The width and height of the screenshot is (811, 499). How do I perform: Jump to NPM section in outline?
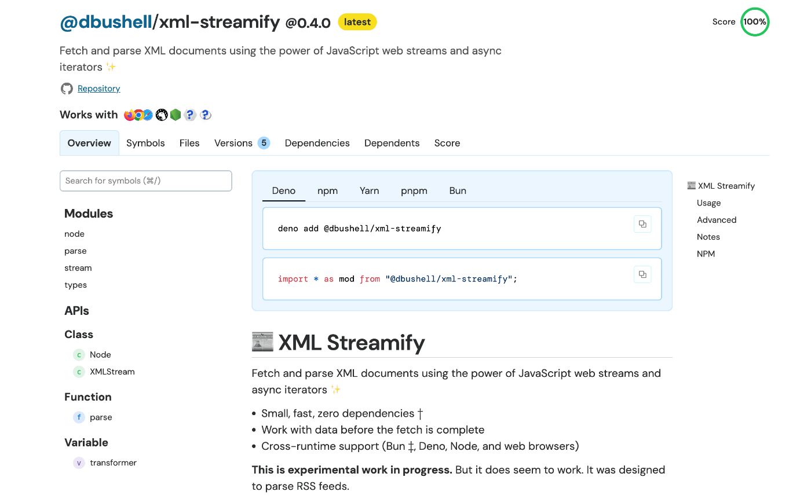[x=706, y=254]
